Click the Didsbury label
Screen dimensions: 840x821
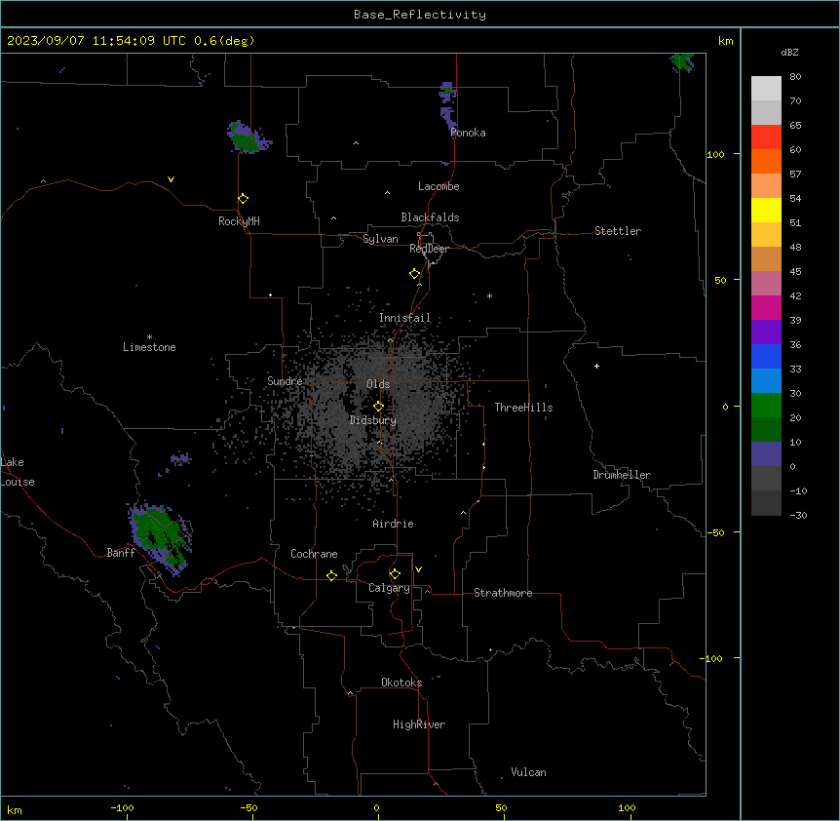point(372,420)
